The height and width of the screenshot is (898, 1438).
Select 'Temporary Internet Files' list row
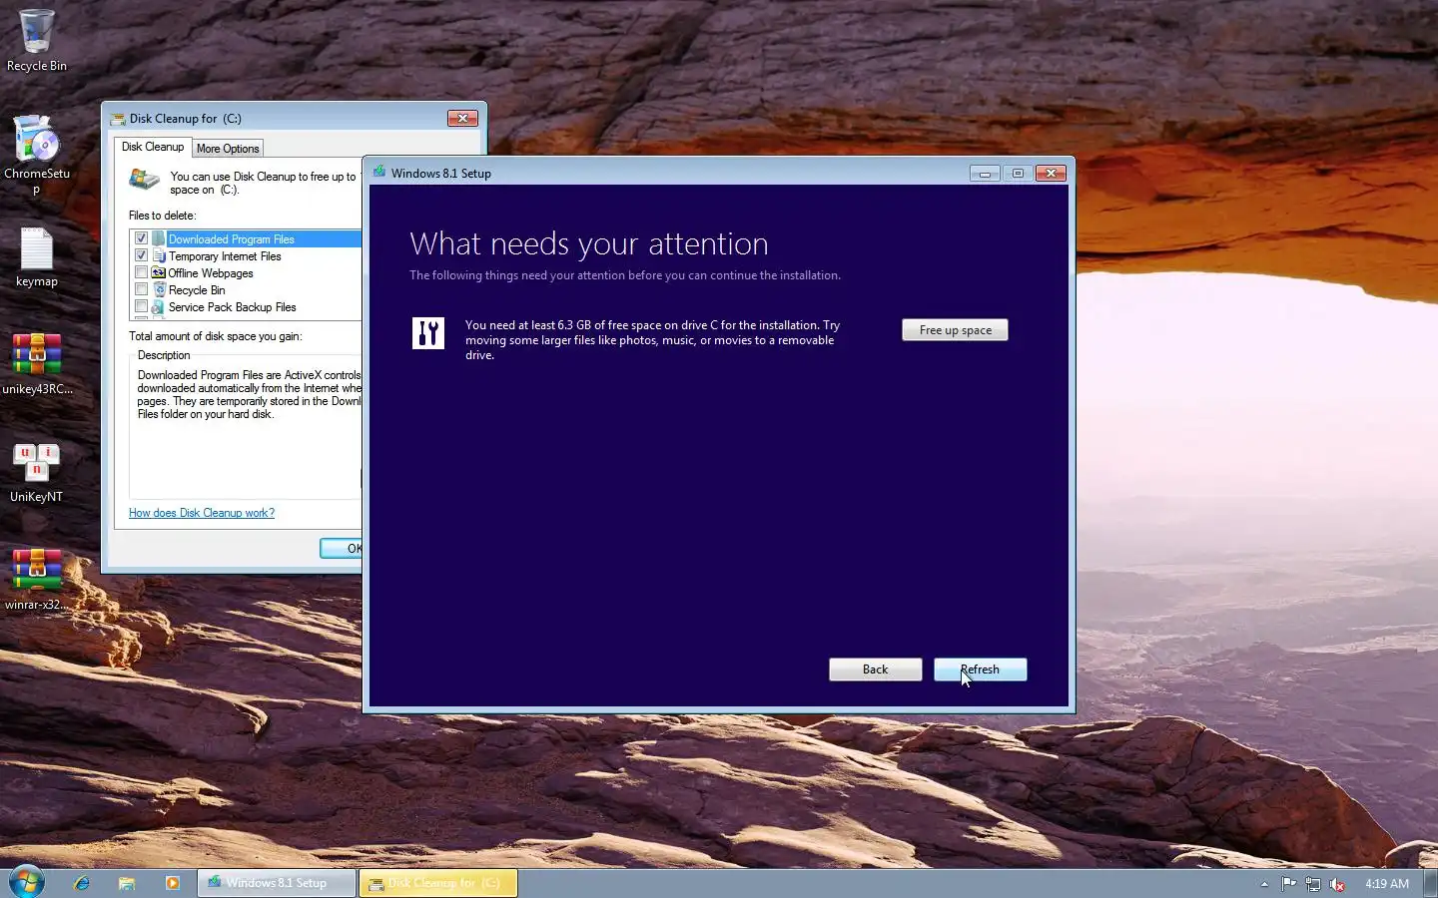click(246, 255)
